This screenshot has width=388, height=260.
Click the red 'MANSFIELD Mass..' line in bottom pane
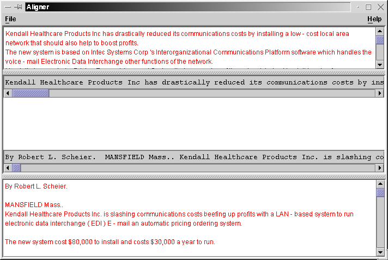[34, 205]
